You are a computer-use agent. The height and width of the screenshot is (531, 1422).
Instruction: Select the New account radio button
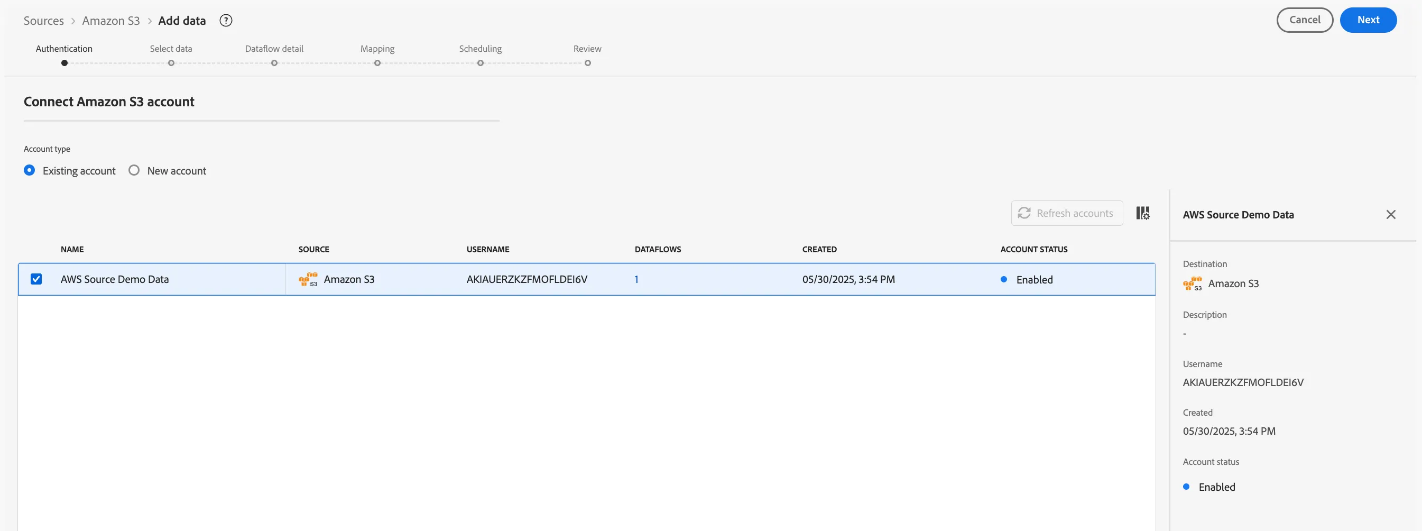point(134,170)
